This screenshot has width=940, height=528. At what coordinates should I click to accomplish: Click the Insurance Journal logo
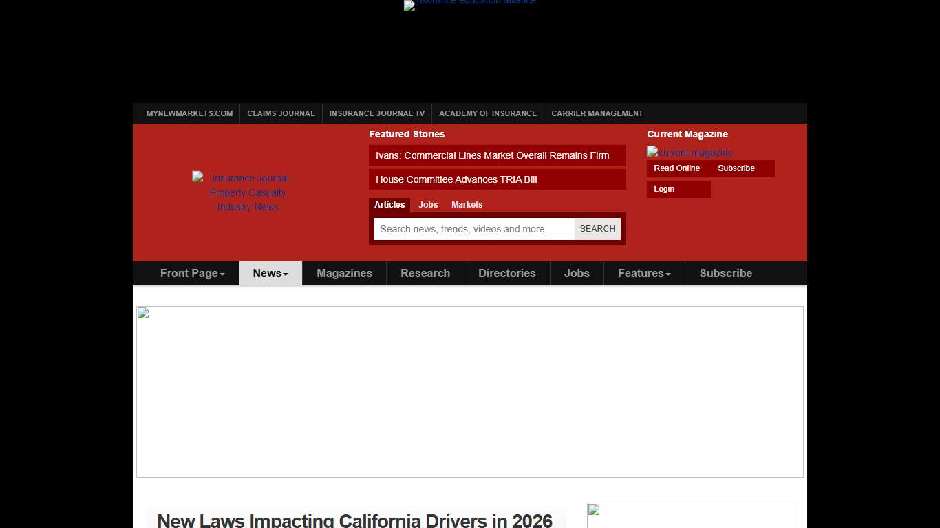[x=247, y=192]
